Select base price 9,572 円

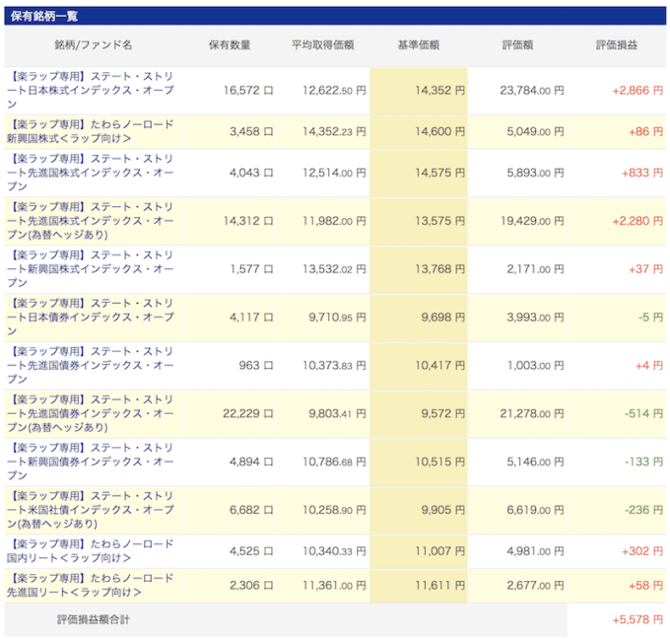tap(442, 413)
